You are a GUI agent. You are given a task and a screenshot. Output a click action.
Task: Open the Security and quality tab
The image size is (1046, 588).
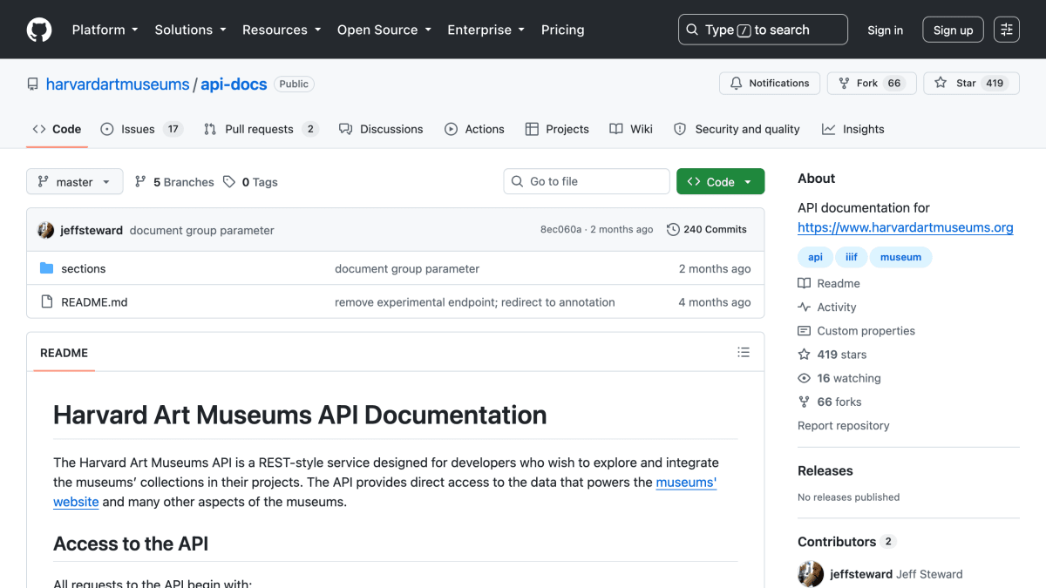coord(737,129)
